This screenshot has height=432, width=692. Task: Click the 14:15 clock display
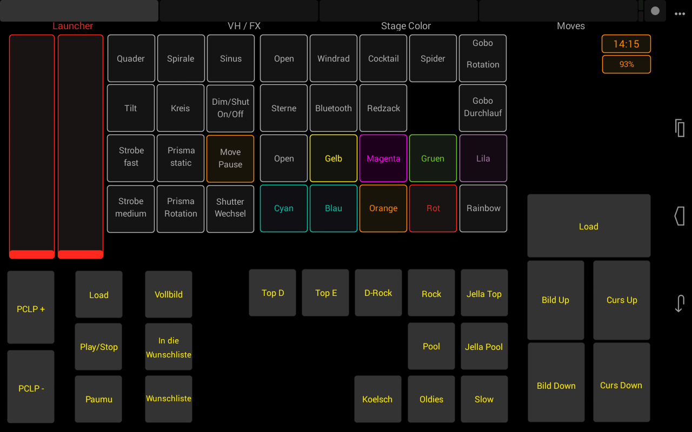pos(626,44)
